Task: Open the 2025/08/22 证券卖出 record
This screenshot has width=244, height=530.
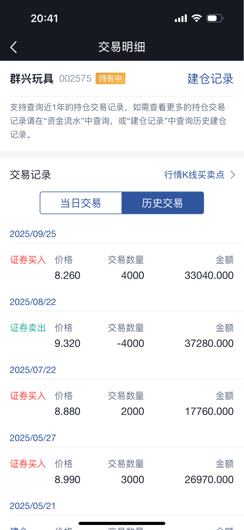Action: click(x=122, y=336)
